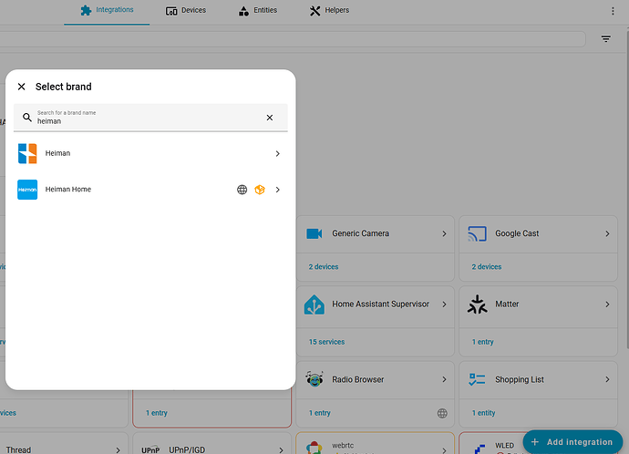629x454 pixels.
Task: Open the Shopping List integration card
Action: click(538, 380)
